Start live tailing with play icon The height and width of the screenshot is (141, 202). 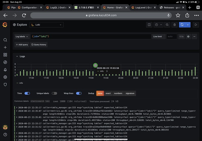(x=196, y=25)
